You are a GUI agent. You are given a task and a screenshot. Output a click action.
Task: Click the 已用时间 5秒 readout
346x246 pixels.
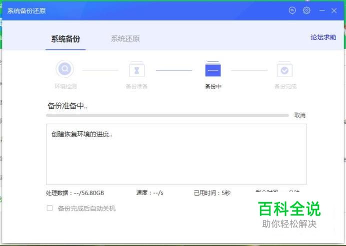(212, 193)
